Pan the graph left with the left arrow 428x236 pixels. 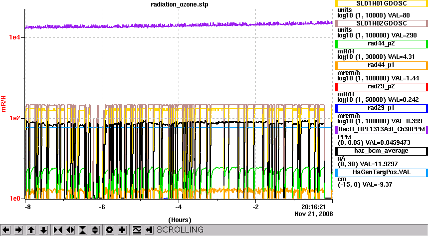(x=6, y=230)
